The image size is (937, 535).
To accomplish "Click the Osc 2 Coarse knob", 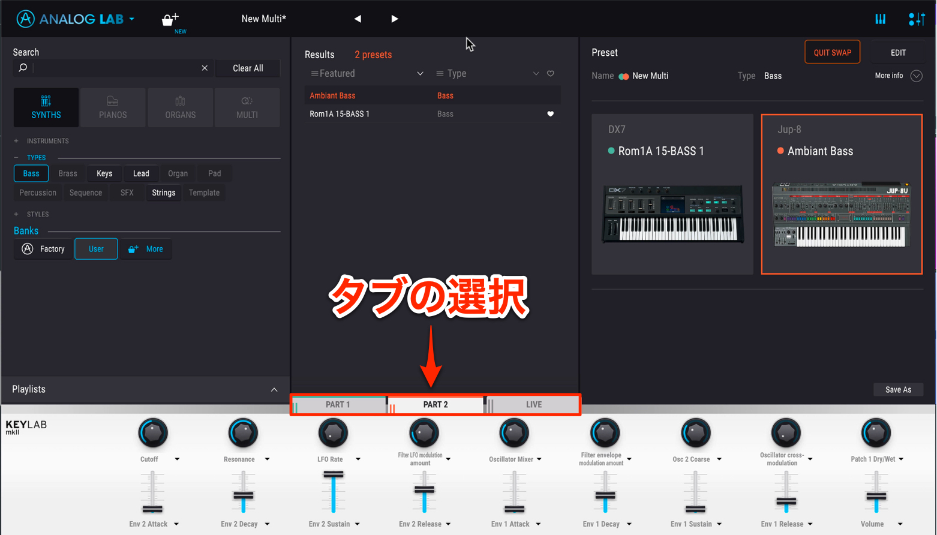I will coord(695,432).
